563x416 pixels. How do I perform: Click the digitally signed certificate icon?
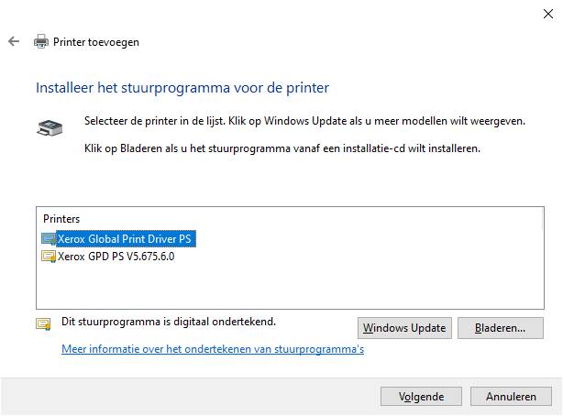click(x=43, y=323)
